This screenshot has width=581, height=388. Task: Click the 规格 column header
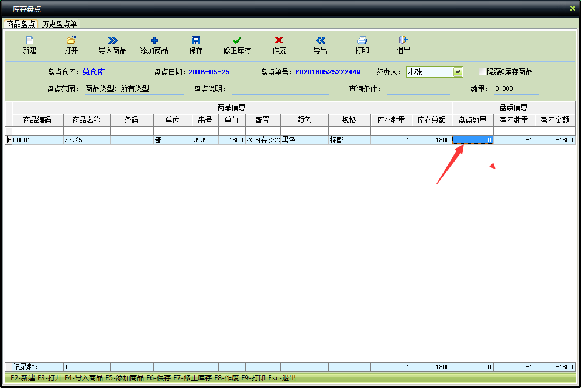tap(349, 120)
